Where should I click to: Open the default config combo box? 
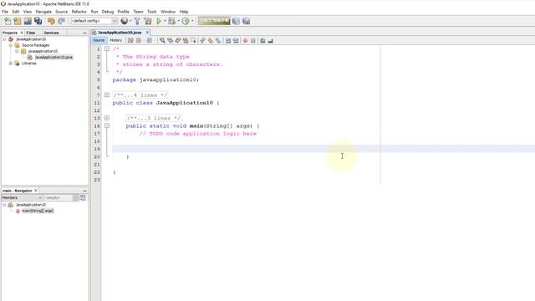pyautogui.click(x=94, y=21)
